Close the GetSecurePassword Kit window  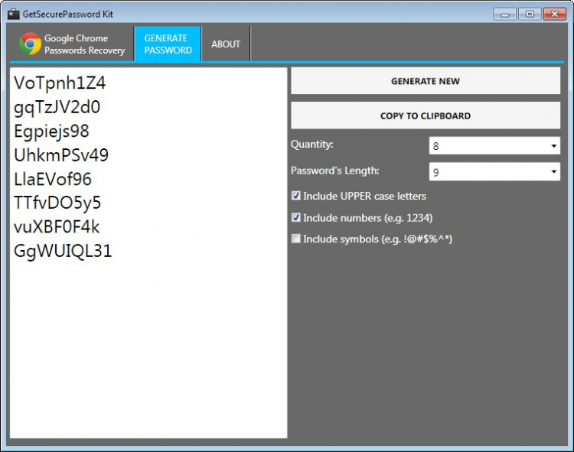pos(555,15)
